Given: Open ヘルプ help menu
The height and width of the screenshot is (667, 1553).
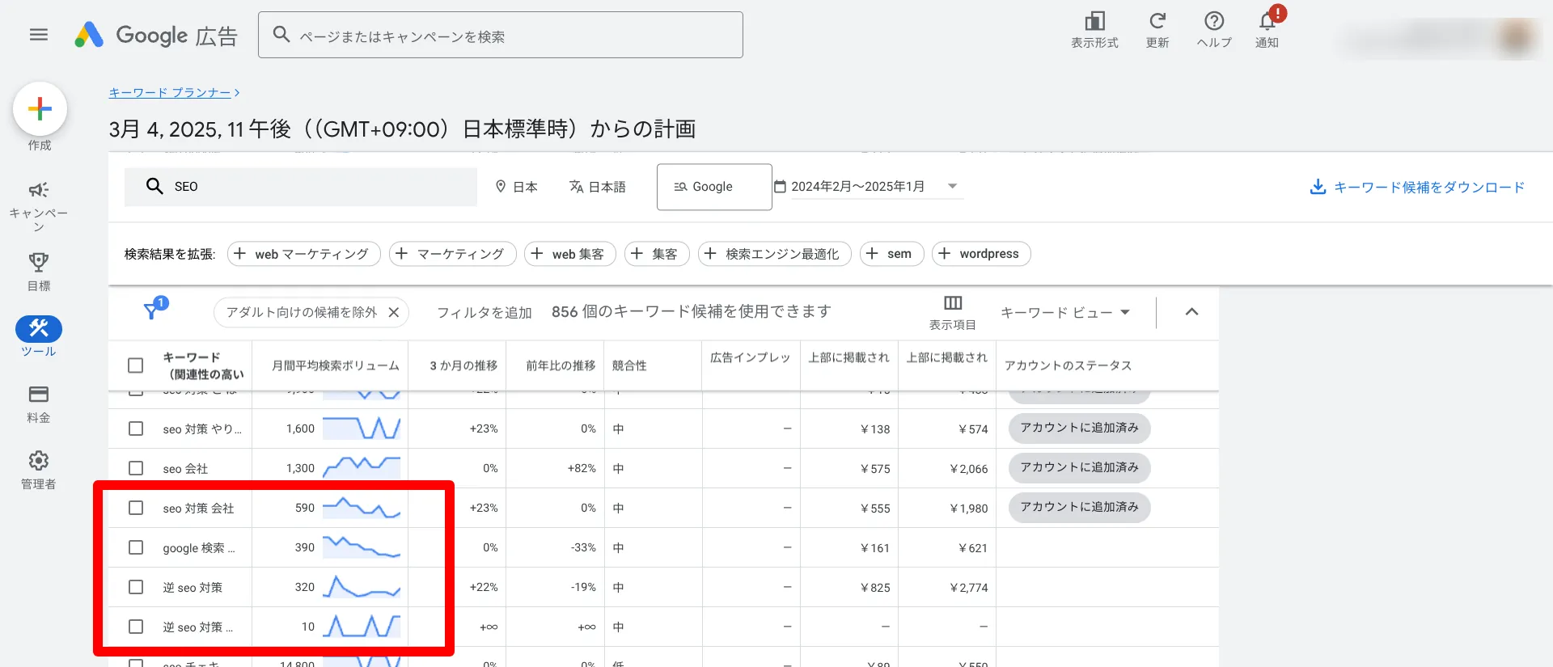Looking at the screenshot, I should click(1214, 31).
